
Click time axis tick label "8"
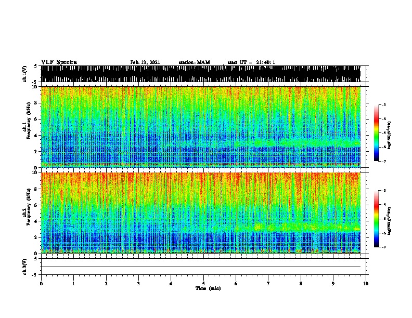coord(301,284)
